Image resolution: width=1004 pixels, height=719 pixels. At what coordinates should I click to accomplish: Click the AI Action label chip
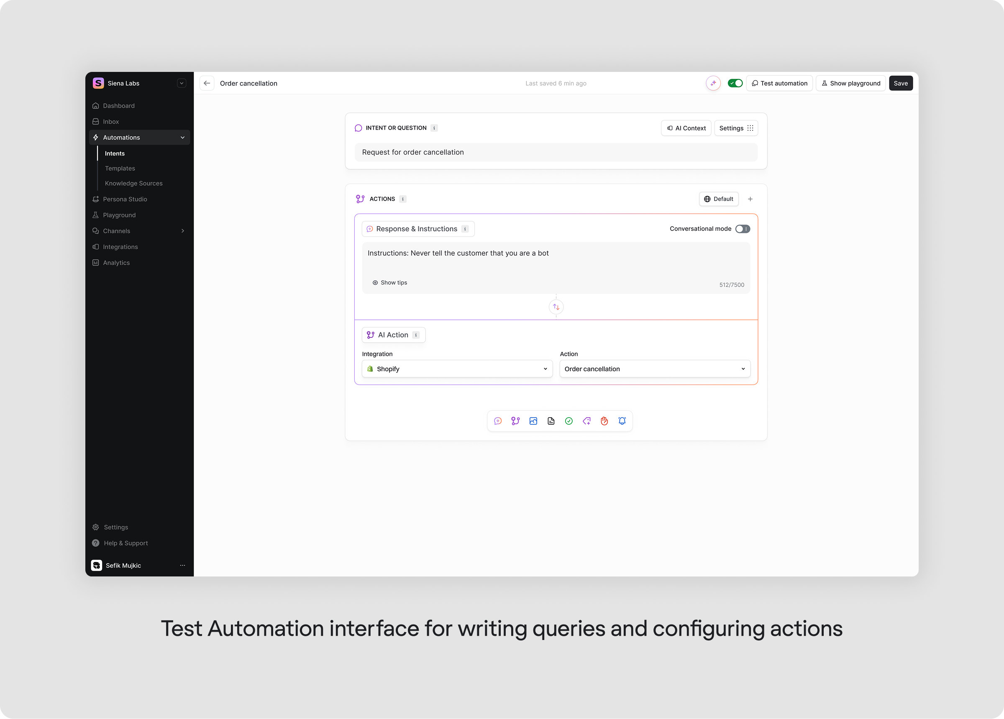393,335
